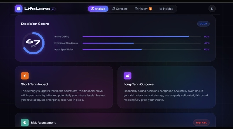The image size is (233, 129).
Task: Click the 43% Emotional Readiness value
Action: coord(207,43)
